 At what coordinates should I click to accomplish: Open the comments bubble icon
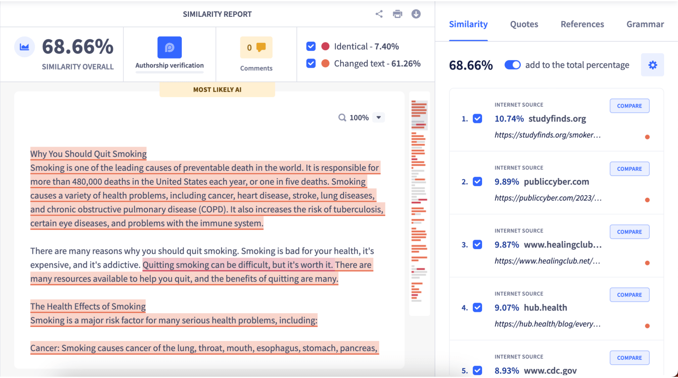point(261,47)
